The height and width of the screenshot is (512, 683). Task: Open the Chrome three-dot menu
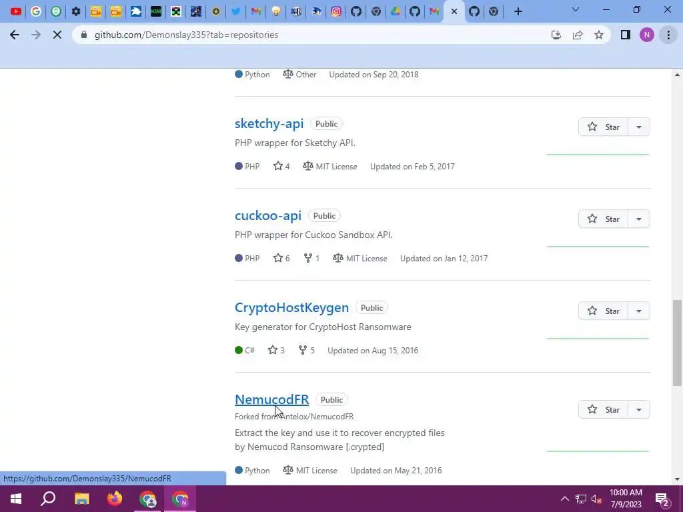pos(668,35)
